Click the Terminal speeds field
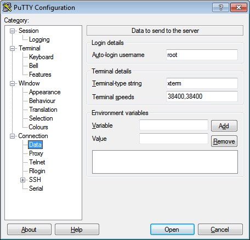 pyautogui.click(x=202, y=96)
